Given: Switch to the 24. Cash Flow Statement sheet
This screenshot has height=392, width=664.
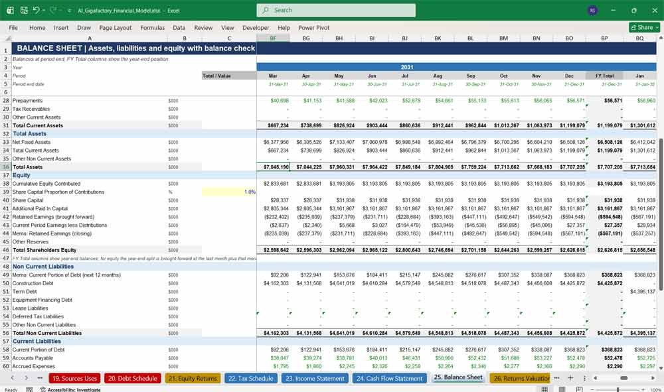Looking at the screenshot, I should coord(389,378).
